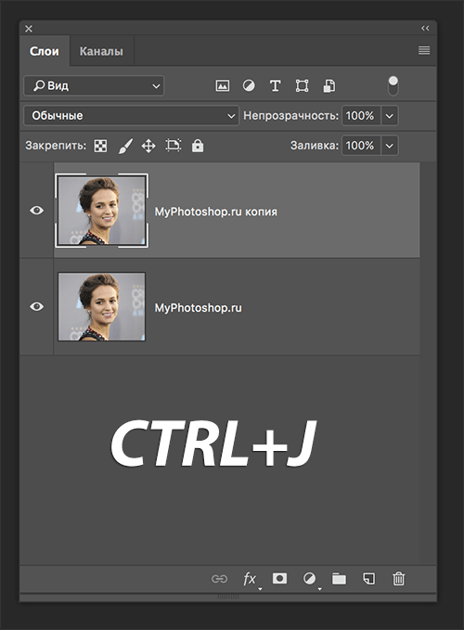This screenshot has height=630, width=464.
Task: Close the panel with X button
Action: [29, 29]
